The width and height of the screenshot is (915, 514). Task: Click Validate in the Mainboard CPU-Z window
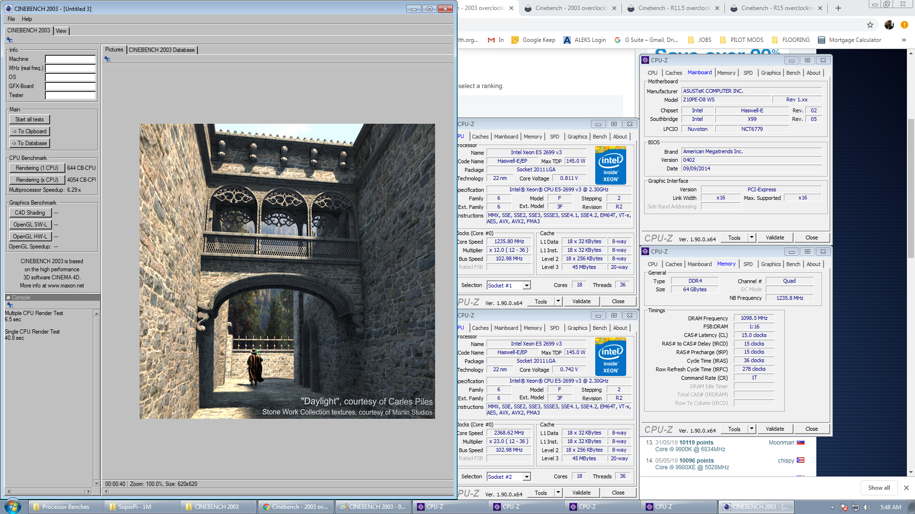(775, 237)
